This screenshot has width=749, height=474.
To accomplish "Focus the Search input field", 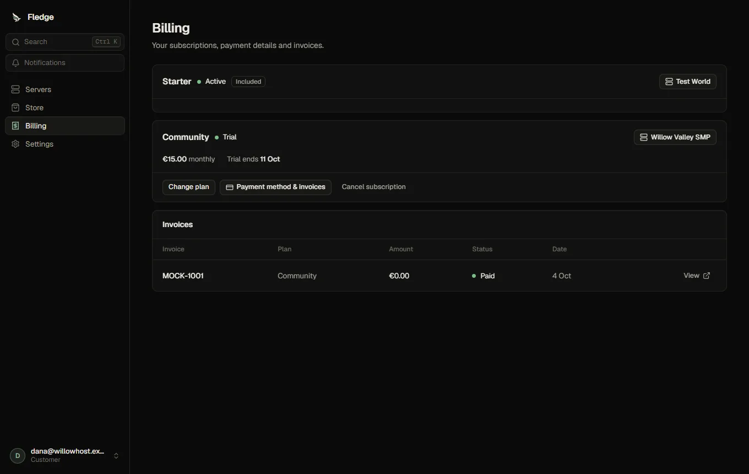I will tap(65, 42).
